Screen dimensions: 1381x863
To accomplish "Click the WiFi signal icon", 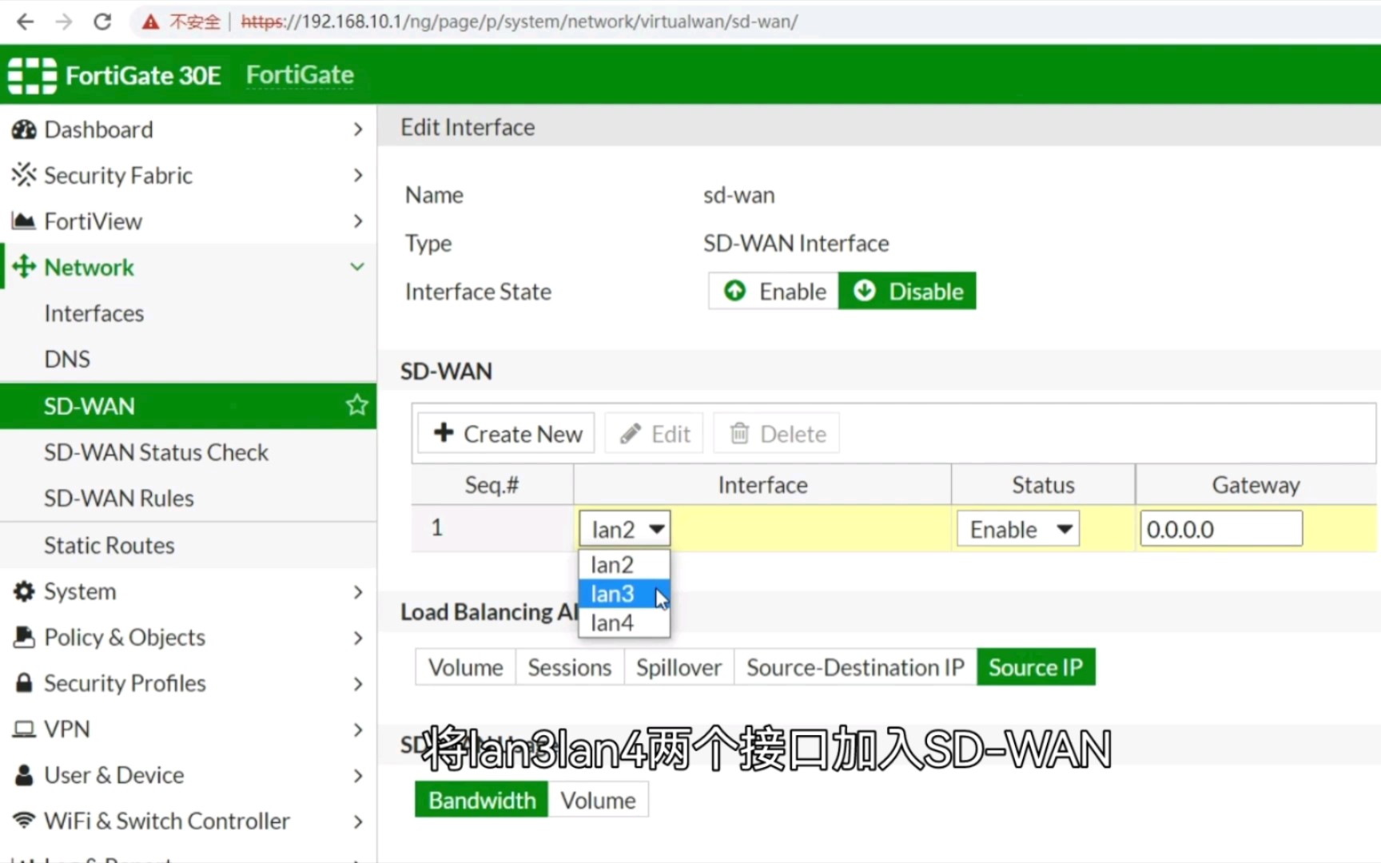I will [24, 821].
